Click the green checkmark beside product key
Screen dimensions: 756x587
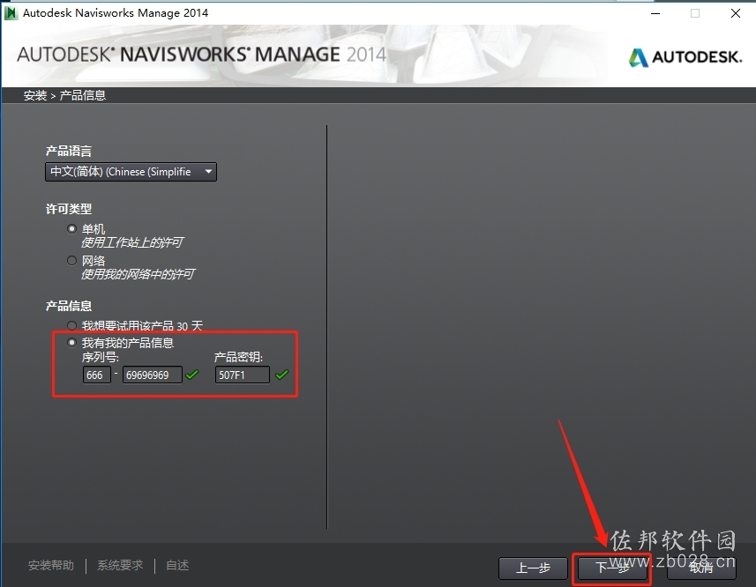tap(281, 375)
